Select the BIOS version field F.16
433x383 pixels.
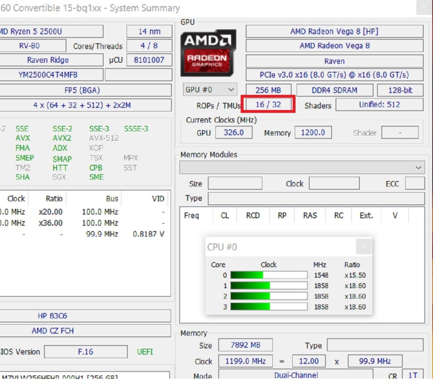(x=86, y=352)
